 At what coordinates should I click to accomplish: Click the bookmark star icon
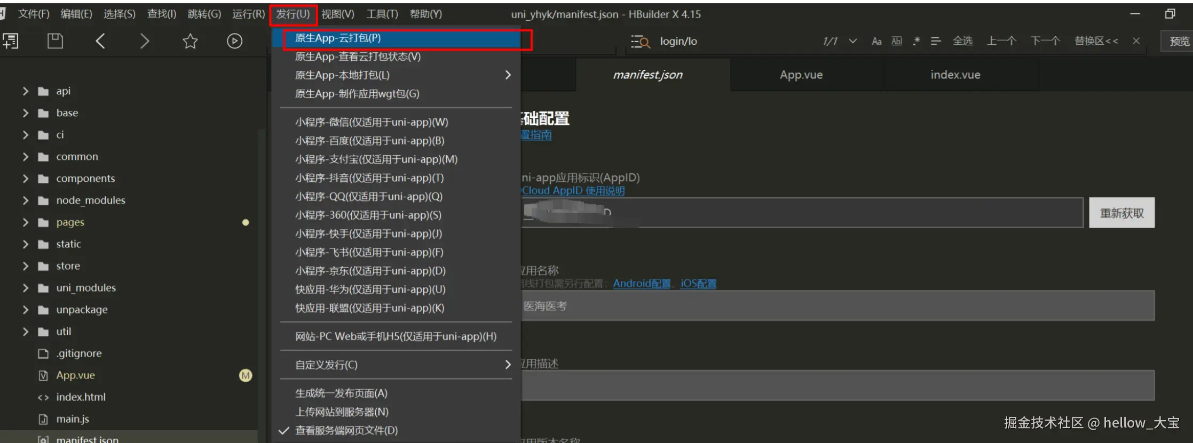pyautogui.click(x=190, y=41)
